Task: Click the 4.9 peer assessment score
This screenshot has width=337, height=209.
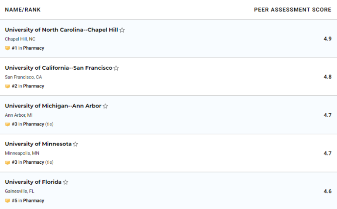Action: click(327, 39)
